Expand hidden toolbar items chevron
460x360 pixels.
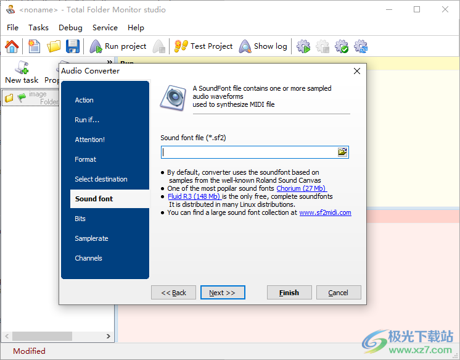[109, 62]
